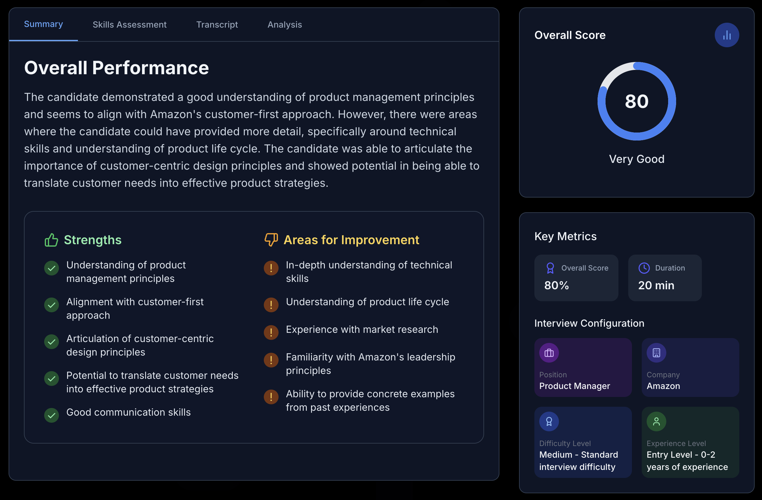Click the clock icon next to Duration
This screenshot has height=500, width=762.
644,268
